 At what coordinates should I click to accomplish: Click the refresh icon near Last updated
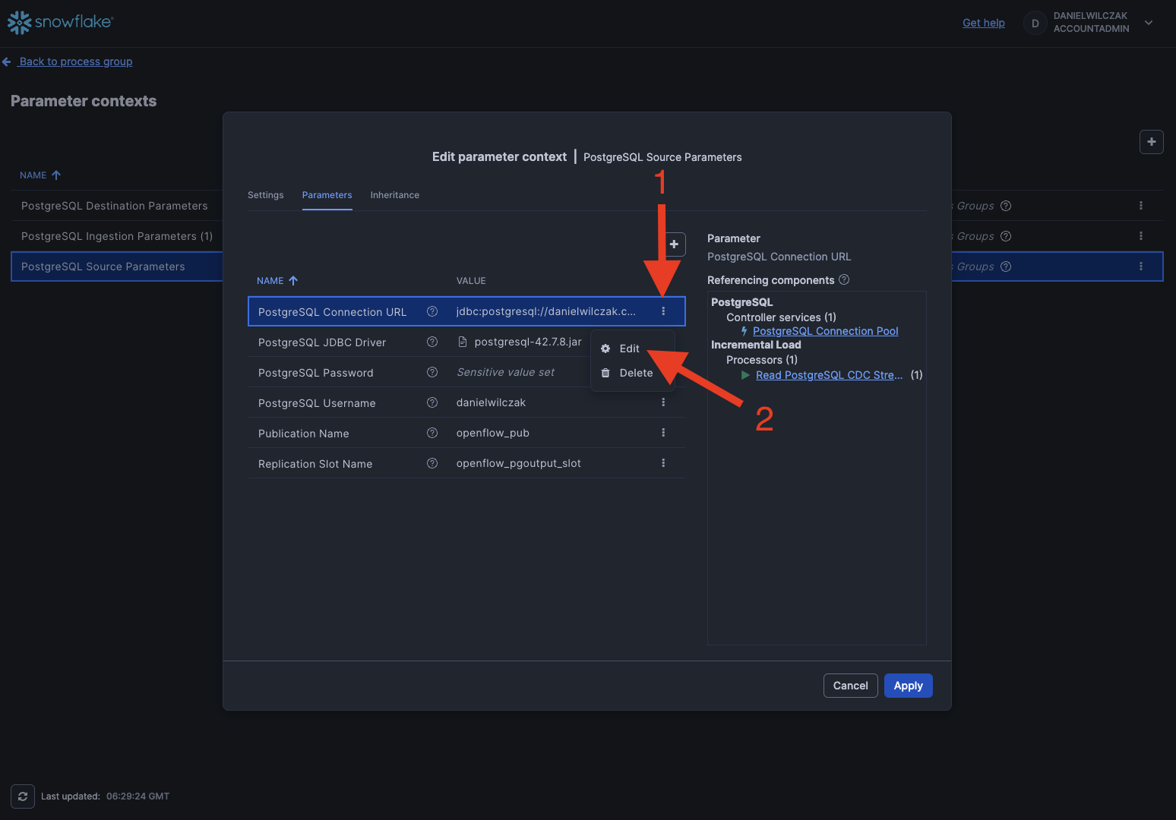[x=23, y=796]
